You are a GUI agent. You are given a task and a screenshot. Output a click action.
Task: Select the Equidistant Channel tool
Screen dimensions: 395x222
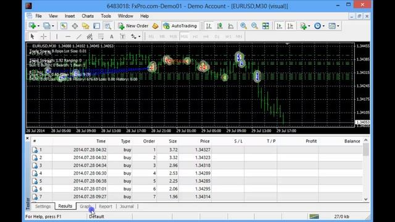click(89, 36)
